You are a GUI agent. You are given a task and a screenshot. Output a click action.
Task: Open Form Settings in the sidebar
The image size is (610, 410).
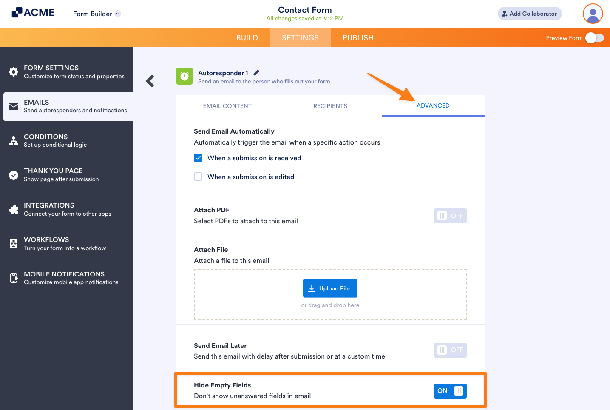(14, 71)
